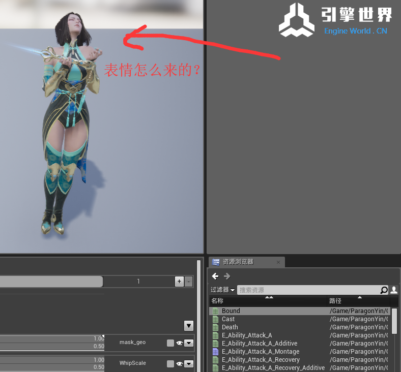
Task: Click the path cell of Bound
Action: [359, 311]
